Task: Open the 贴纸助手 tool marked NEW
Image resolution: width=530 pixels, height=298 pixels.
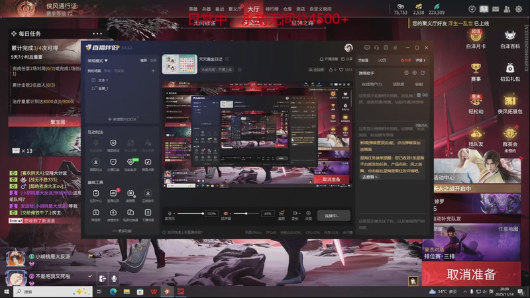Action: 131,164
